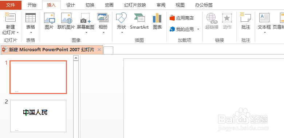Viewport: 284px width, 138px height.
Task: Select the document tab 新建 Microsoft PowerPoint 2007
Action: click(52, 50)
